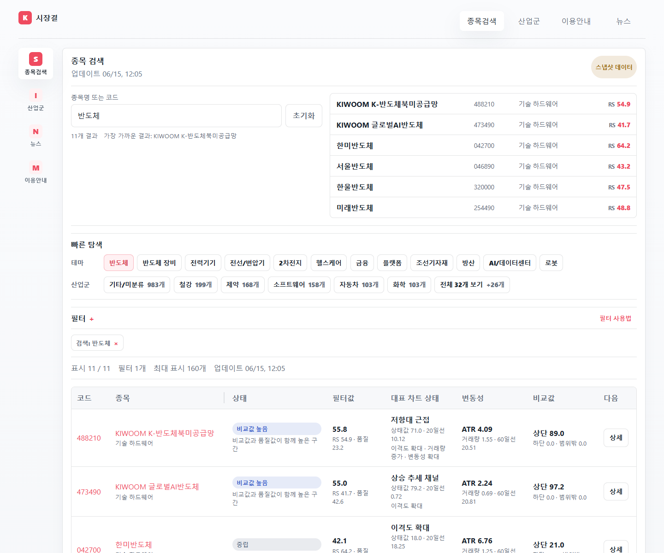Select 기타/미분류 983개 industry chip
664x553 pixels.
click(137, 285)
